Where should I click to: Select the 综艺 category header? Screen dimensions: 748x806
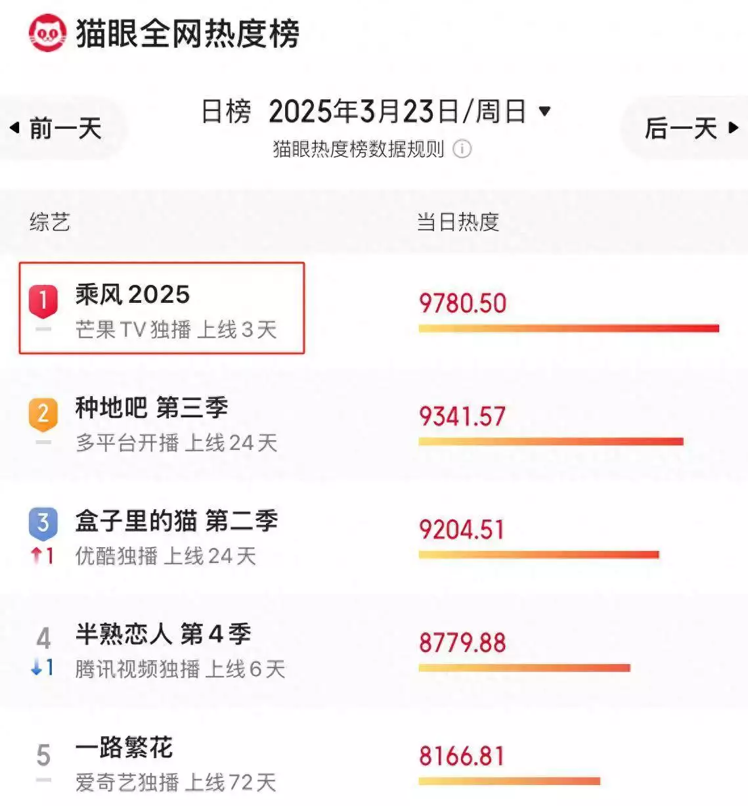(x=50, y=222)
